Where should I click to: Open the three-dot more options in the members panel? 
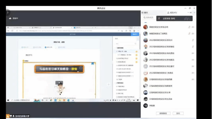click(x=188, y=13)
